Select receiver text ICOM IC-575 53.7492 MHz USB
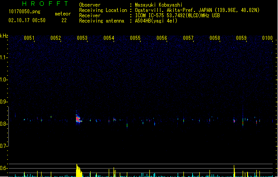Image resolution: width=278 pixels, height=177 pixels. 177,15
